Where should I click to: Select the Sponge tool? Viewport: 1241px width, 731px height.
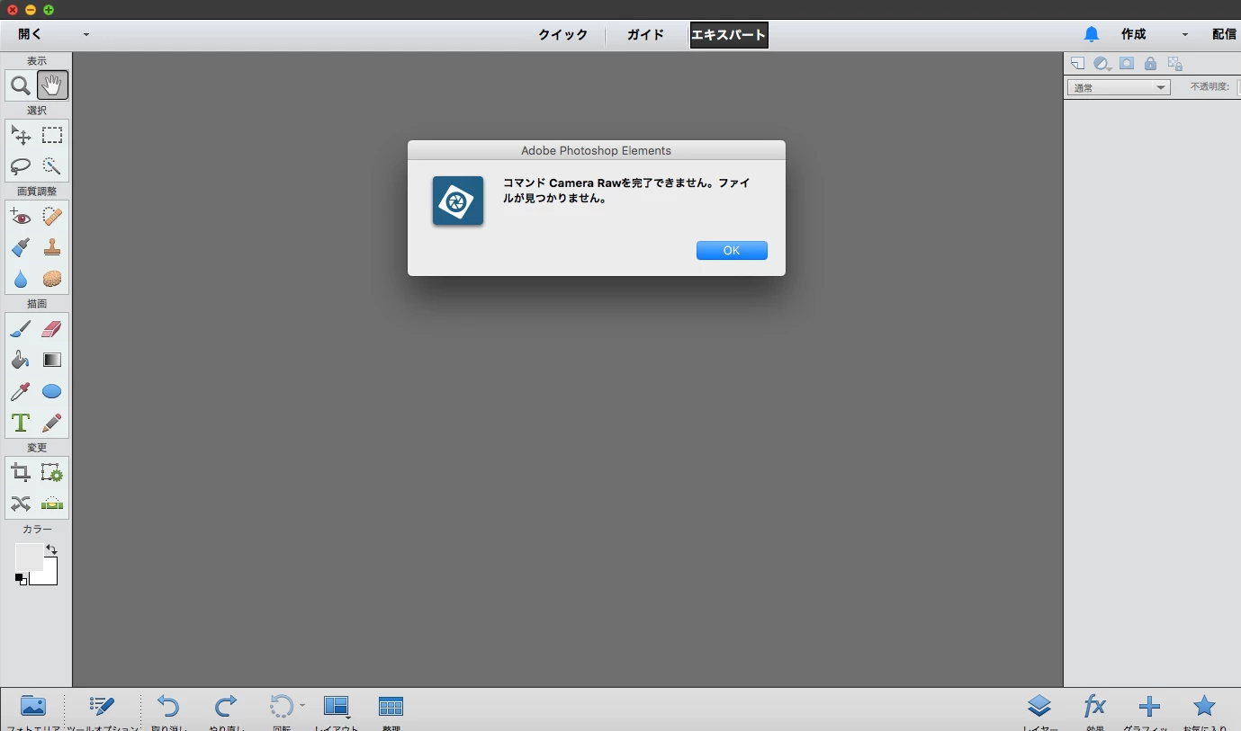tap(52, 279)
